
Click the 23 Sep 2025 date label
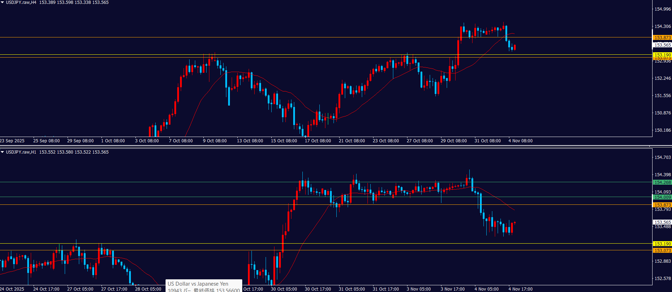[12, 141]
